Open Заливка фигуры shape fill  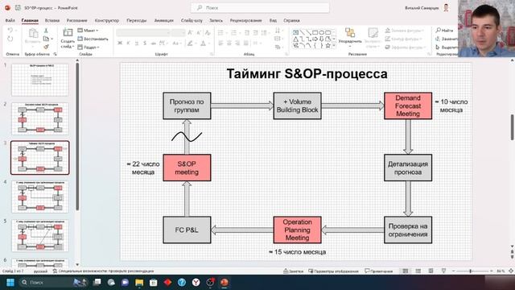pos(404,31)
